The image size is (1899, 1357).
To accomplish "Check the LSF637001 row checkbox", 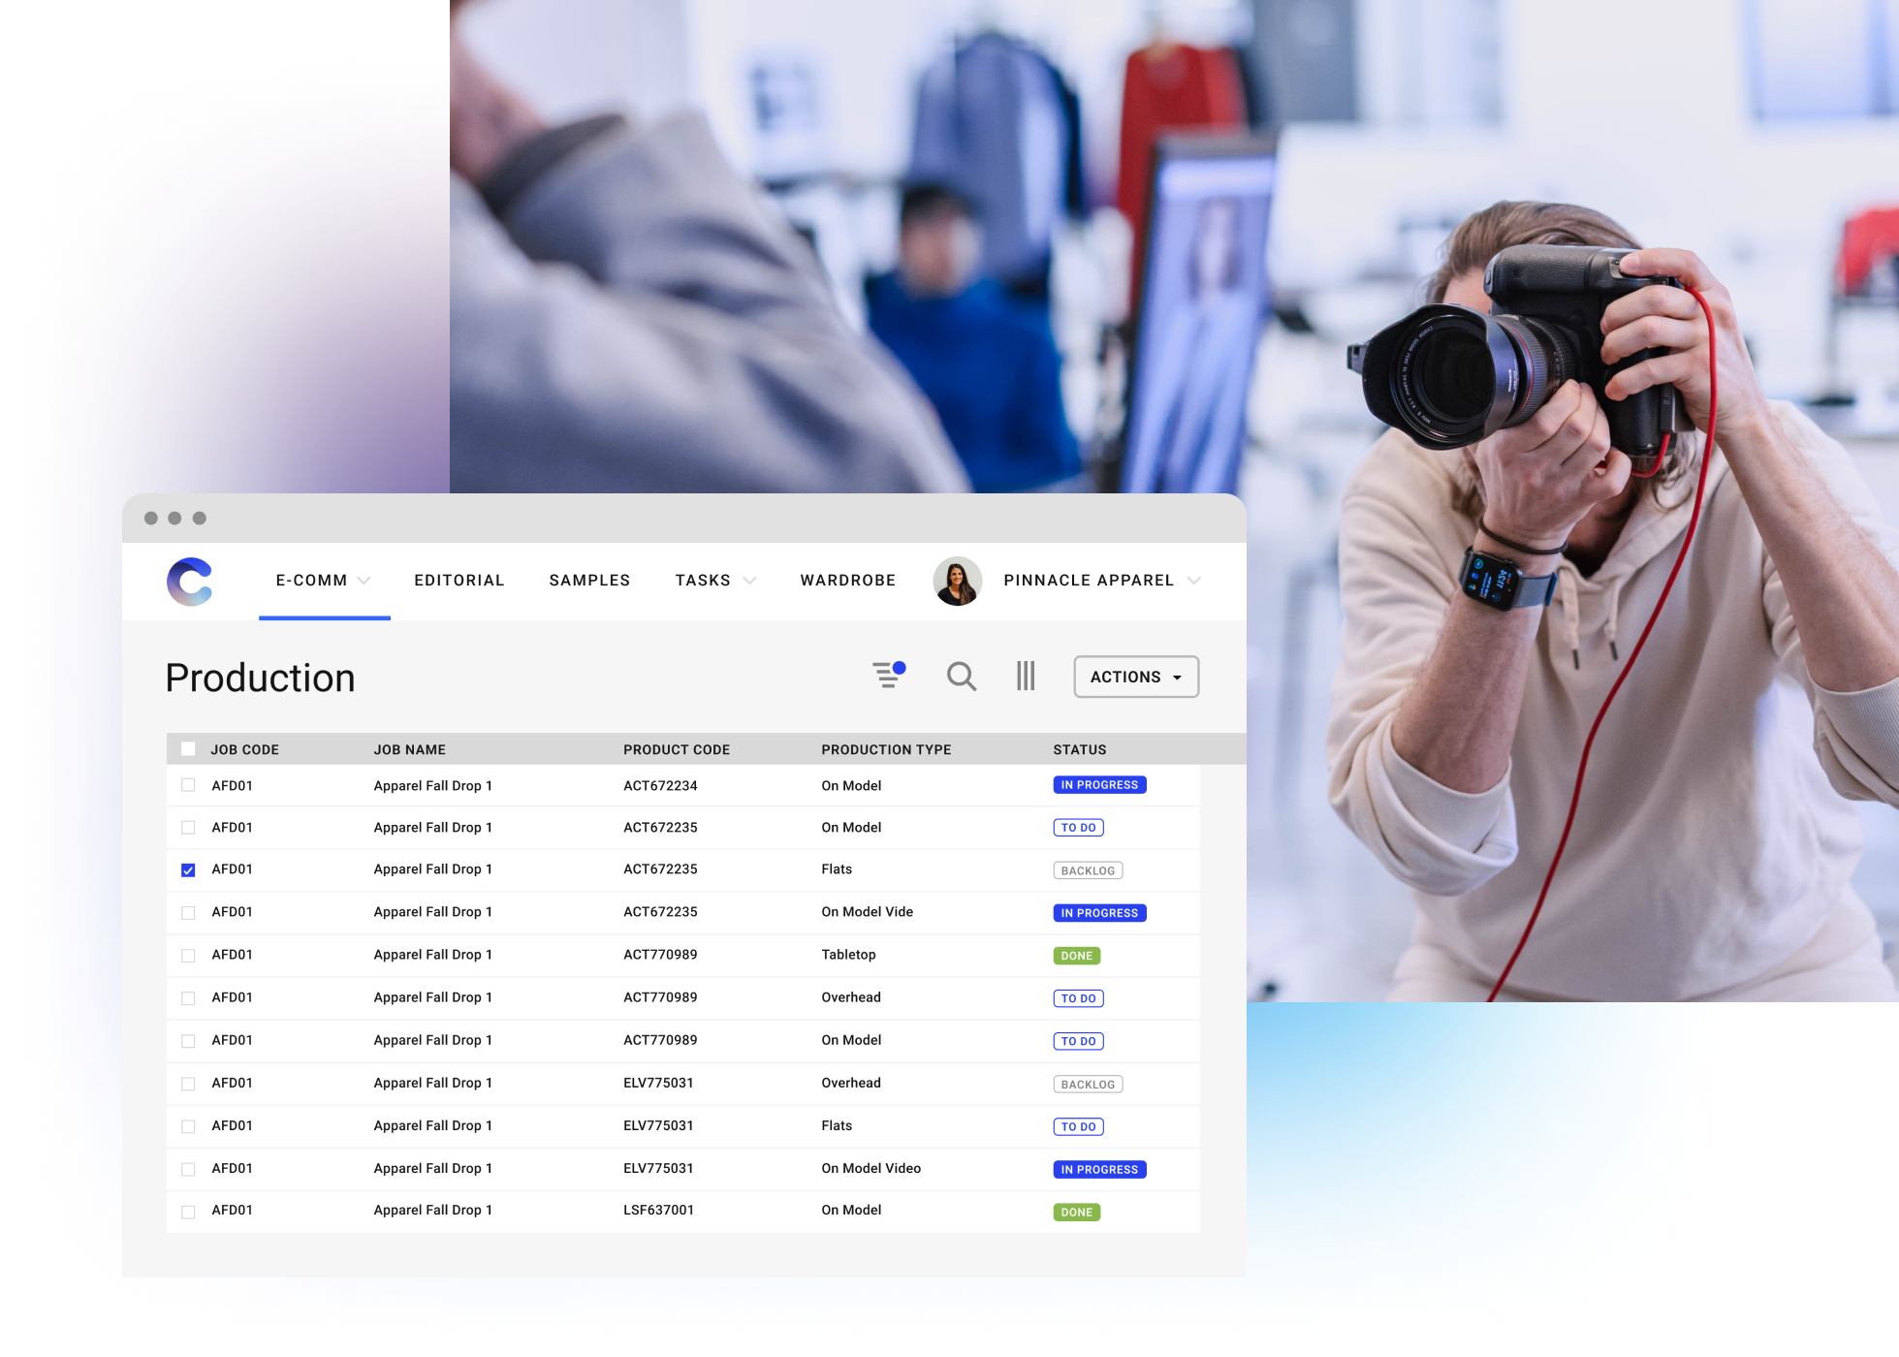I will (188, 1212).
